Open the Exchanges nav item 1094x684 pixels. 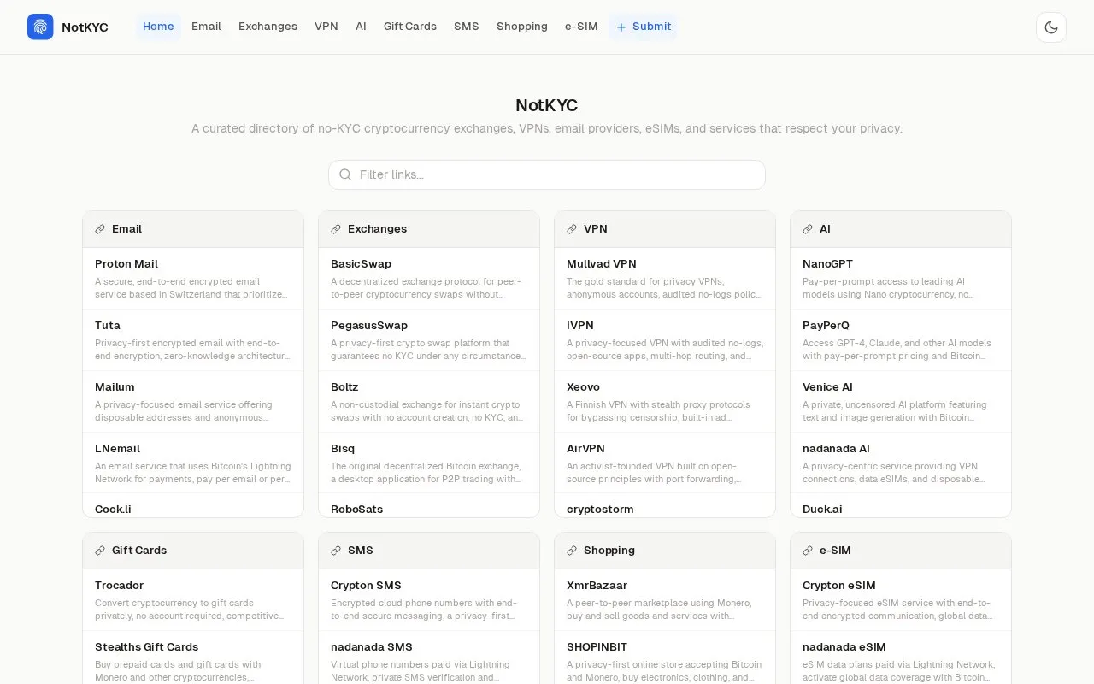[x=268, y=27]
